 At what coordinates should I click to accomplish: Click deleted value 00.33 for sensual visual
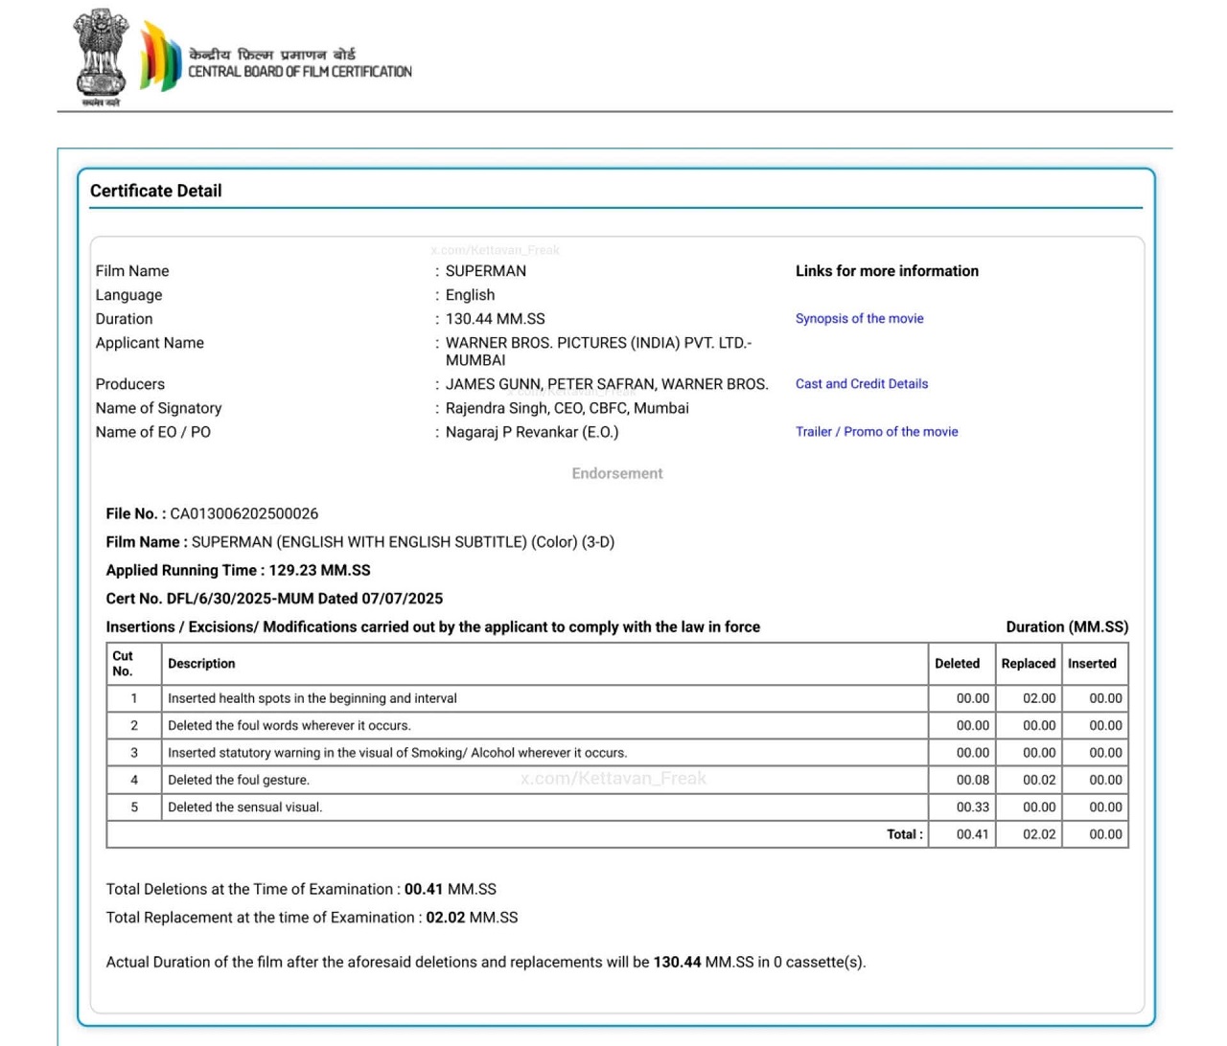[x=973, y=807]
